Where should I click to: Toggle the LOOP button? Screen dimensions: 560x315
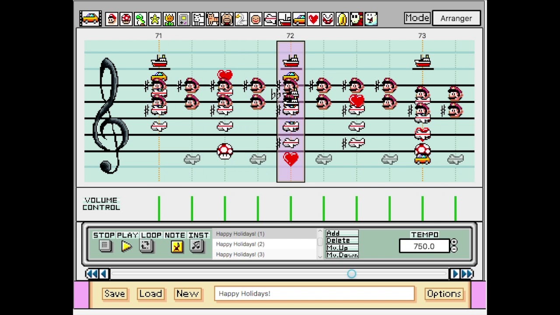click(146, 246)
